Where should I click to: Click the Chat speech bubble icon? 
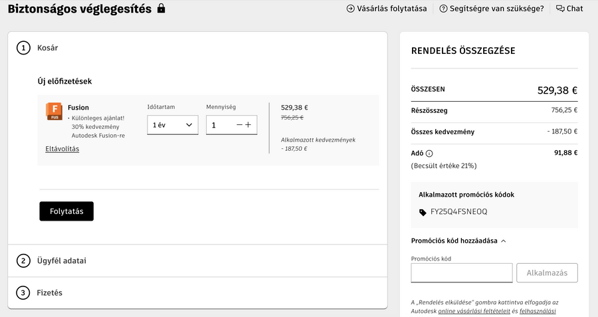tap(560, 9)
